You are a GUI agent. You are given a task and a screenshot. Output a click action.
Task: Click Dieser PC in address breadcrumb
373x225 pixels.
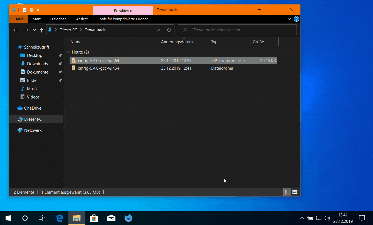68,30
